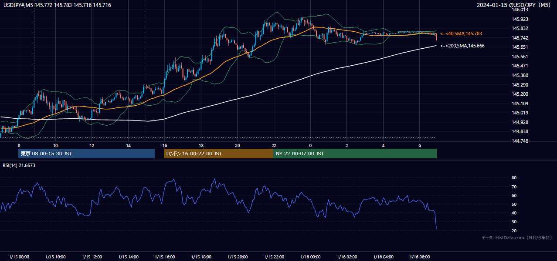
Task: Click price axis value 145.471
Action: click(520, 66)
